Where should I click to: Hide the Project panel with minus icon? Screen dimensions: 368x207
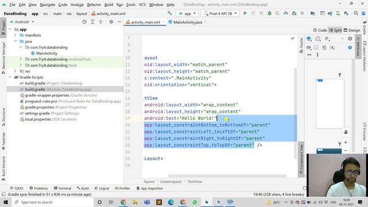tap(119, 22)
